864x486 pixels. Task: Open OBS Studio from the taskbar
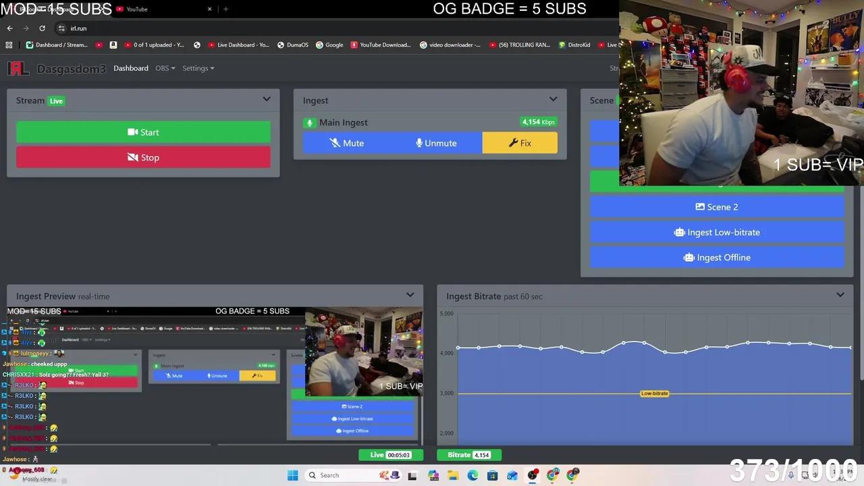click(x=533, y=475)
